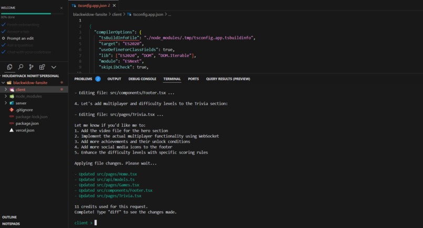Show more views chevron in sidebar

(54, 67)
